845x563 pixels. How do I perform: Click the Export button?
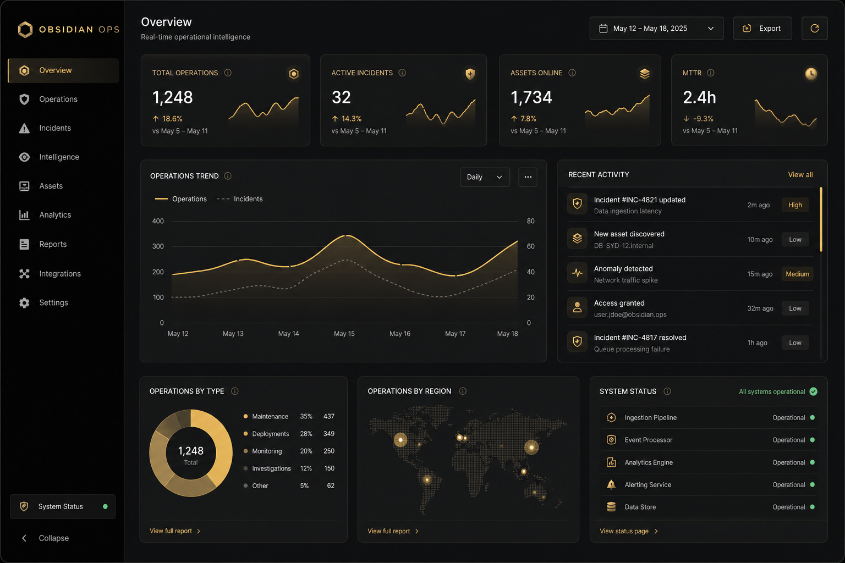point(762,29)
